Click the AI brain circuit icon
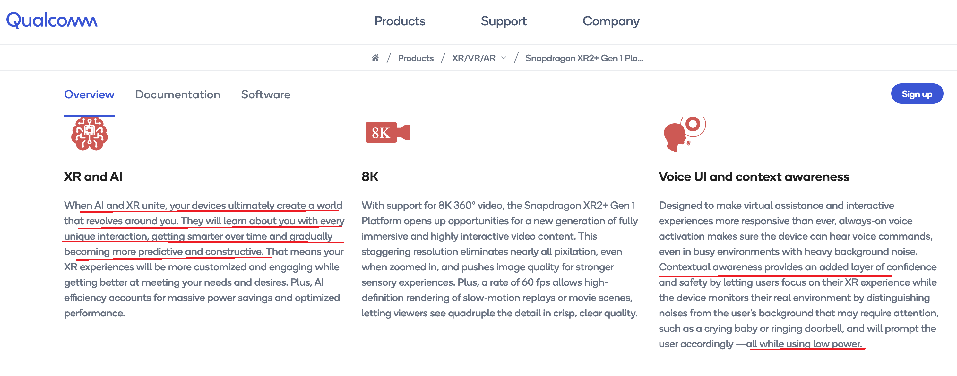Viewport: 957px width, 376px height. [90, 134]
